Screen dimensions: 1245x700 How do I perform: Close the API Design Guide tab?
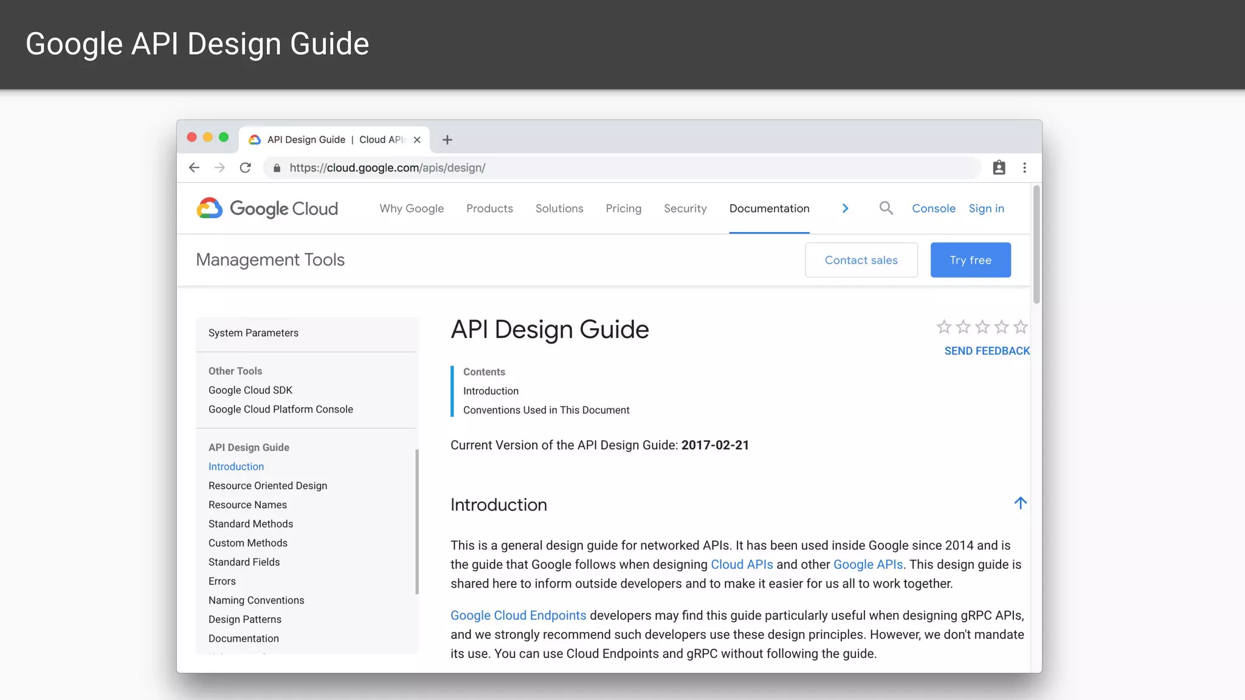pos(417,140)
